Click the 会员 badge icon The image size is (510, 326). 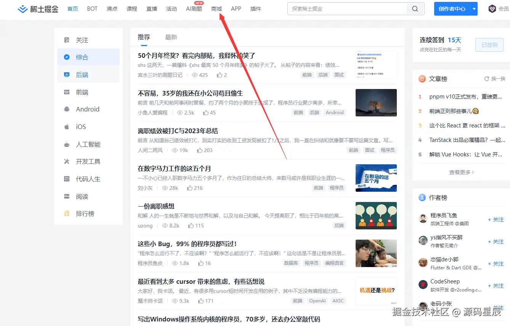tap(492, 9)
